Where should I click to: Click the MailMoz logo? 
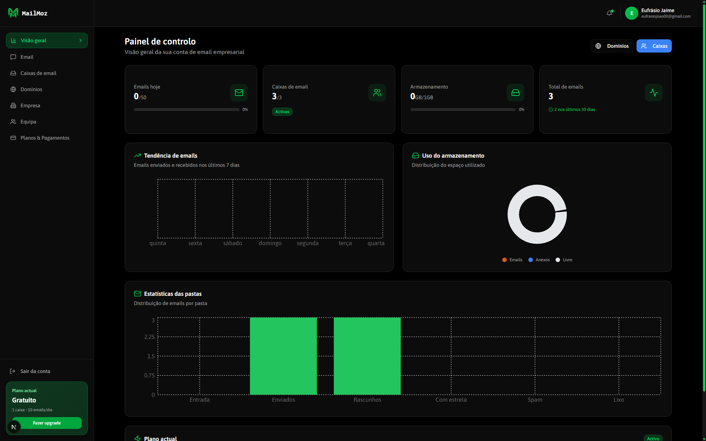point(28,13)
